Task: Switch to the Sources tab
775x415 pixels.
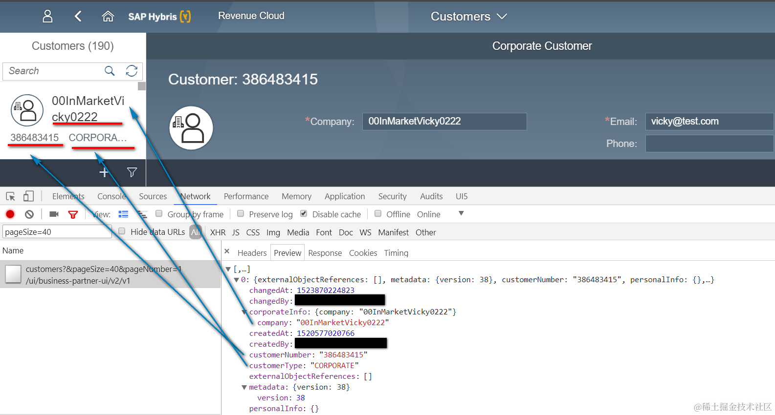Action: (153, 196)
